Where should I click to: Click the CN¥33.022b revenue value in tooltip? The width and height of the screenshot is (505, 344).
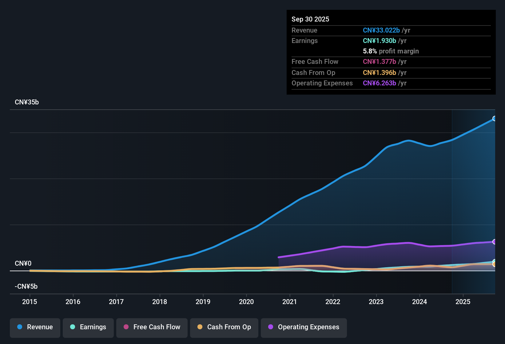coord(381,30)
